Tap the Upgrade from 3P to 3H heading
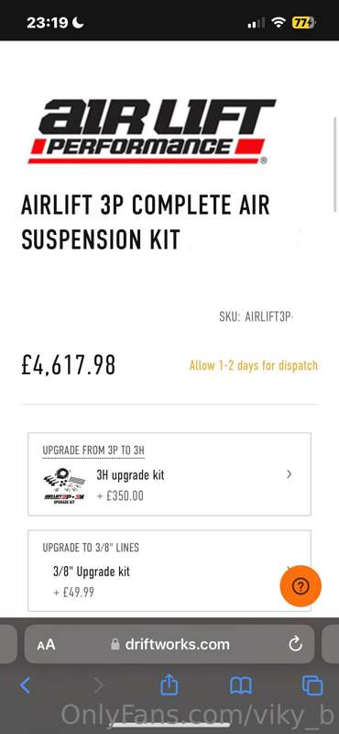This screenshot has height=734, width=339. click(93, 450)
